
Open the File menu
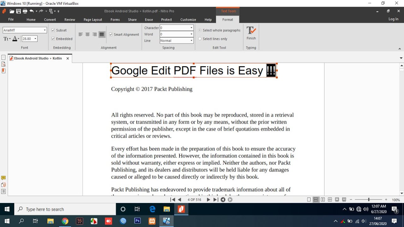(x=11, y=20)
